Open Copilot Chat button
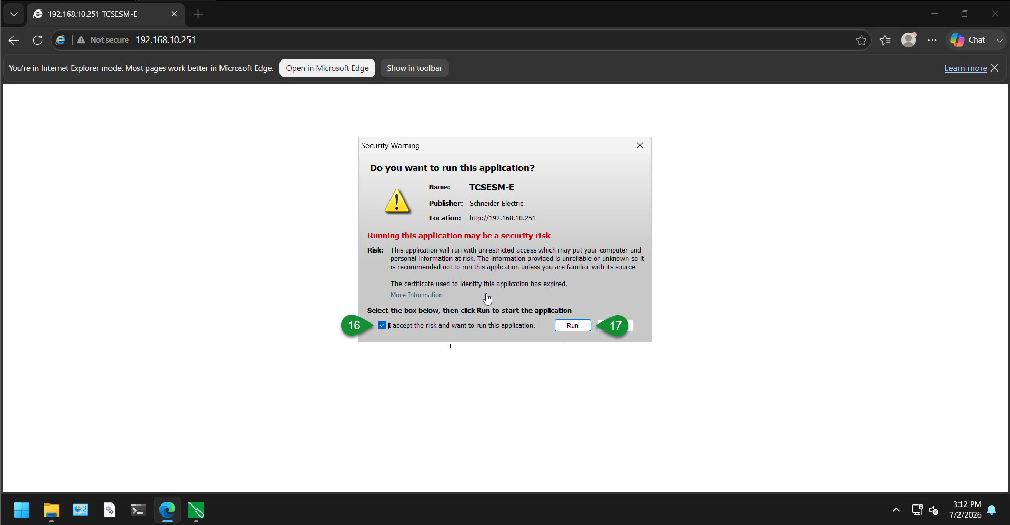This screenshot has width=1010, height=525. [968, 40]
